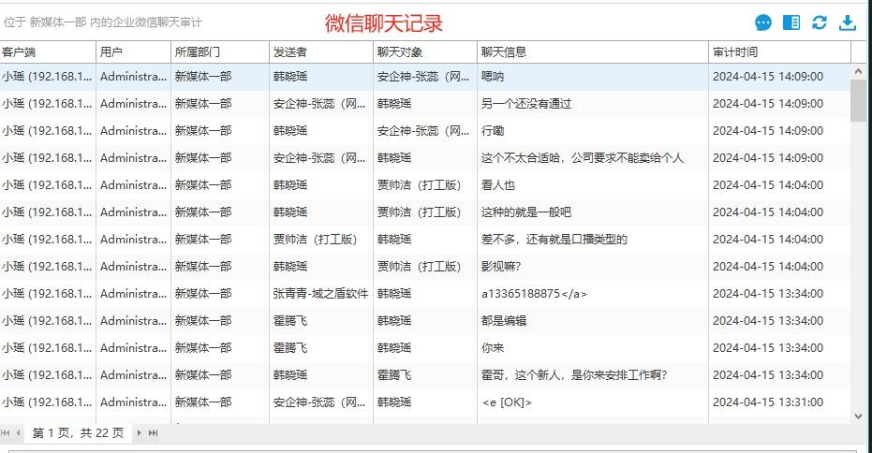The height and width of the screenshot is (453, 872).
Task: Sort by 聊天信息 column header
Action: (x=593, y=52)
